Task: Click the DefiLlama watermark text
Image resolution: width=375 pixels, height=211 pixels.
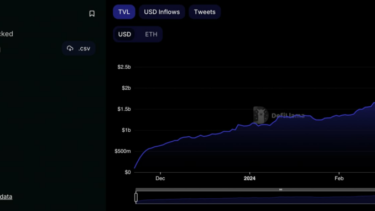Action: 288,116
